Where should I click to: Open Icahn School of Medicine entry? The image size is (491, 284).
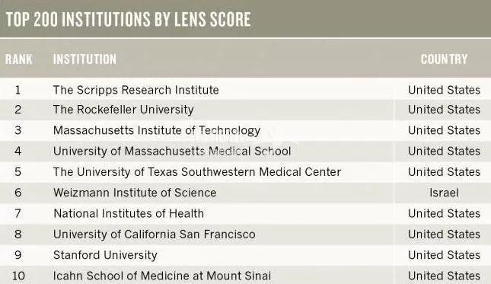(x=162, y=276)
